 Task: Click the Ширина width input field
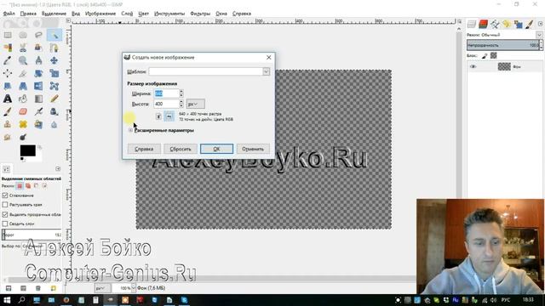[x=167, y=93]
